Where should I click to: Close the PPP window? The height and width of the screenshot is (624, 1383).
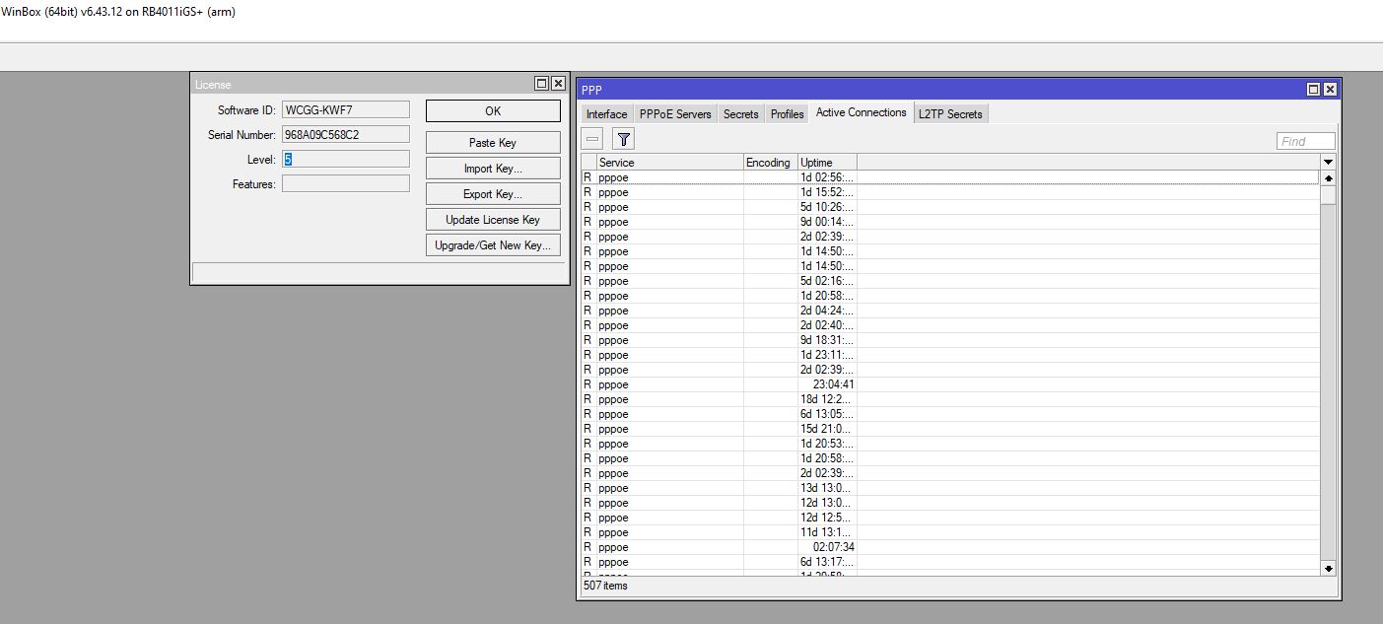pyautogui.click(x=1330, y=90)
